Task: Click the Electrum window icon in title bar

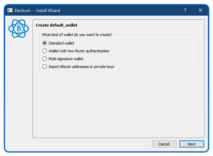Action: pyautogui.click(x=10, y=10)
